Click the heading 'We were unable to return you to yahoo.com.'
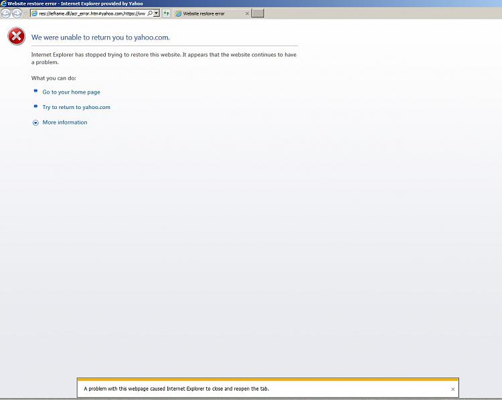The image size is (502, 400). coord(100,37)
